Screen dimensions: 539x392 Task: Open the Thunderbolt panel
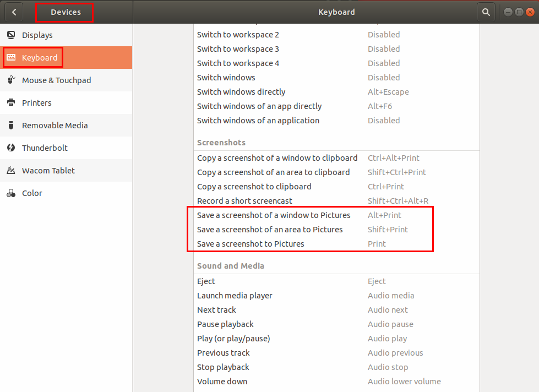pos(66,148)
